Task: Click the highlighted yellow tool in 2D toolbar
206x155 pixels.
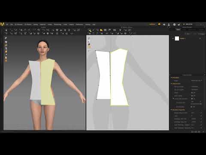Action: coord(101,30)
